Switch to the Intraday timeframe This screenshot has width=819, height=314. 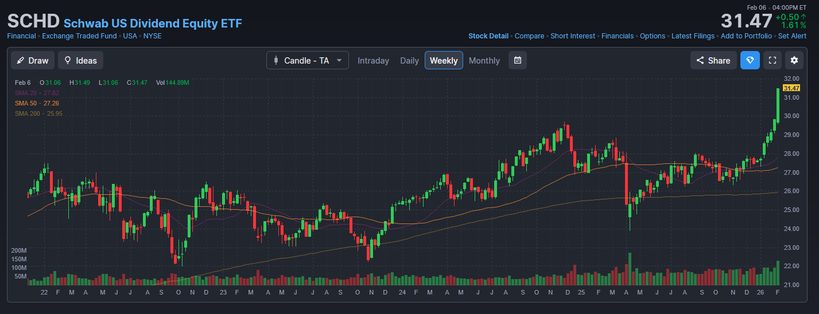[373, 60]
